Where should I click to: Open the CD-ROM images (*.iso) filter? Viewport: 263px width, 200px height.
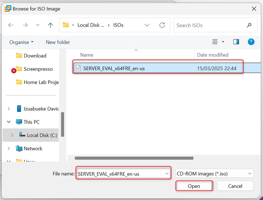[x=215, y=173]
